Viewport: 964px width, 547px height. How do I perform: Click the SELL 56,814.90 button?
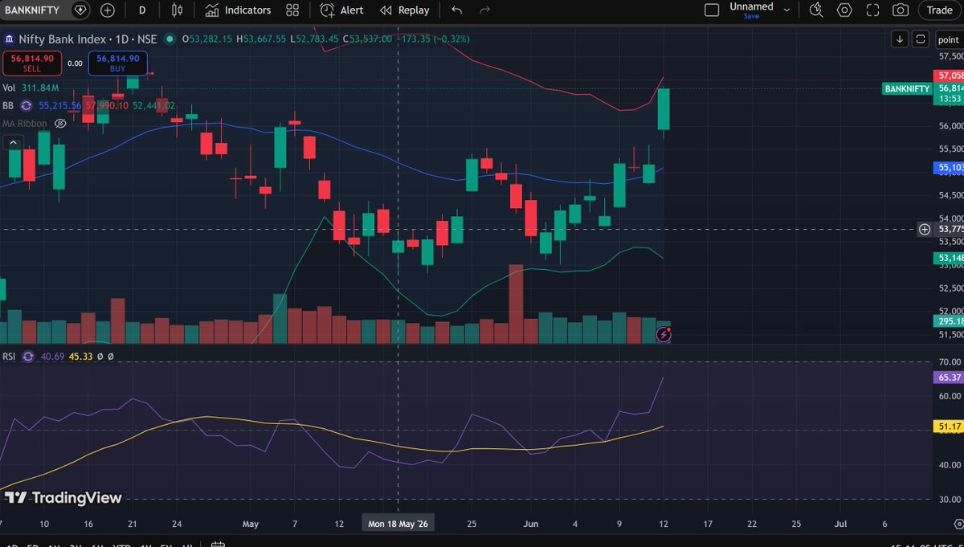click(32, 63)
